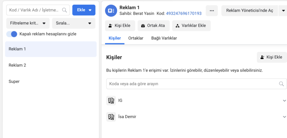Open the Sırala dropdown
The image size is (287, 138).
pyautogui.click(x=74, y=23)
